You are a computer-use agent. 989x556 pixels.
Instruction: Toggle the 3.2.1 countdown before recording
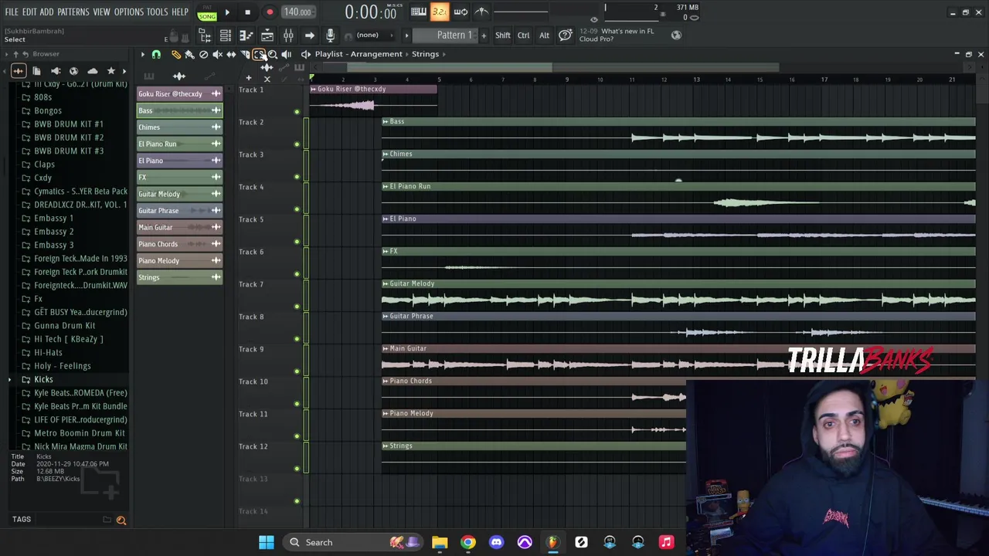(439, 12)
